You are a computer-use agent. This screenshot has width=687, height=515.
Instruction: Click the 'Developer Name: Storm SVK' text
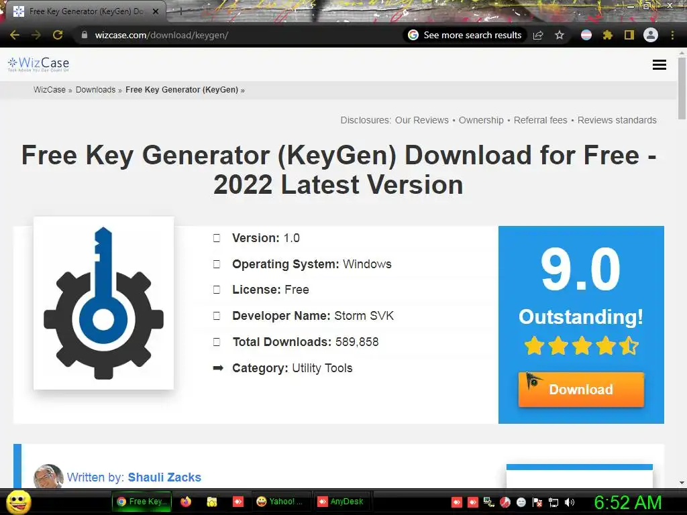(x=313, y=316)
